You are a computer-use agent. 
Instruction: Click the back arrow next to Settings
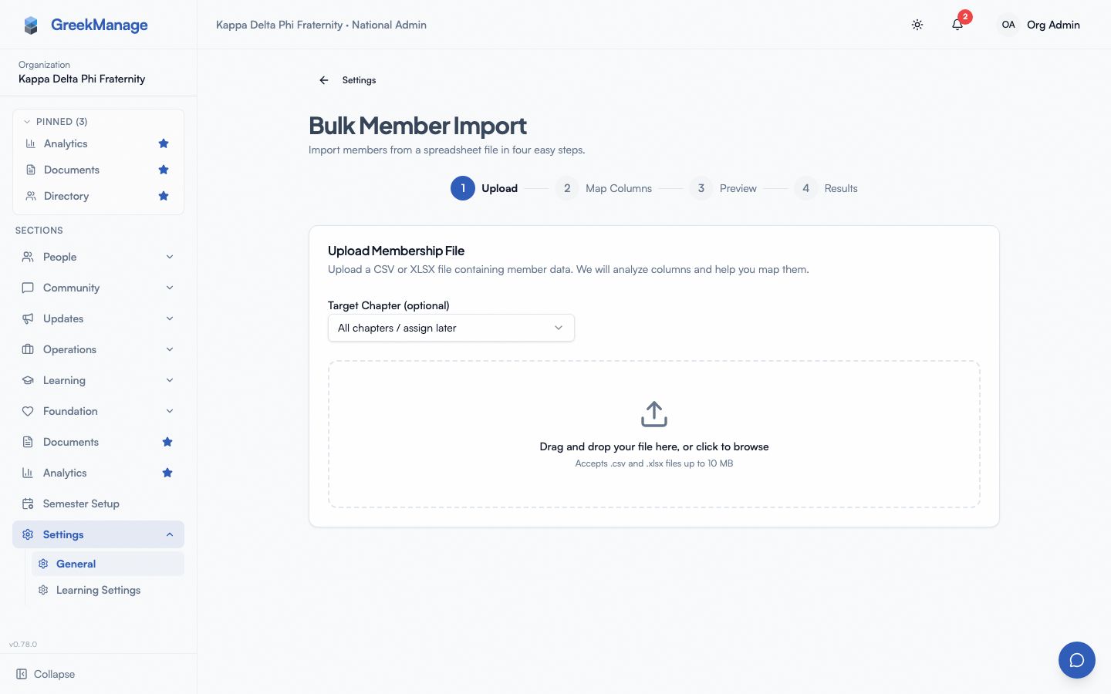point(324,80)
